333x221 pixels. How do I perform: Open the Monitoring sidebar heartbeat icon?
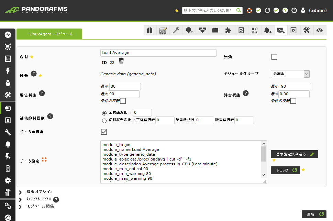click(x=8, y=35)
